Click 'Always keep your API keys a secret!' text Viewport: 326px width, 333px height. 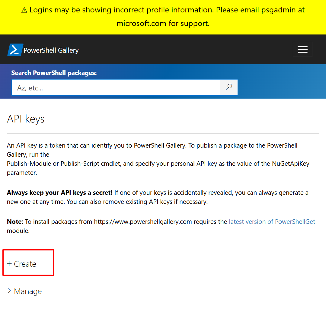59,193
